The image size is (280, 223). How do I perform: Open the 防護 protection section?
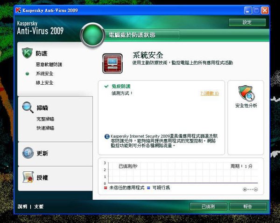pyautogui.click(x=42, y=54)
